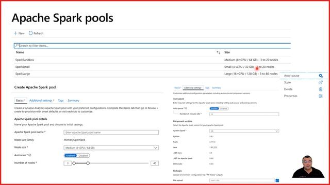
Task: Choose Delete from the context menu
Action: click(x=288, y=89)
